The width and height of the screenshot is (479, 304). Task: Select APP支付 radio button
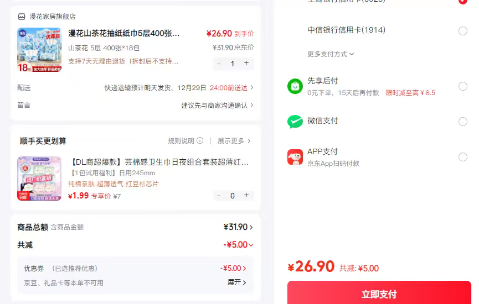[x=463, y=157]
